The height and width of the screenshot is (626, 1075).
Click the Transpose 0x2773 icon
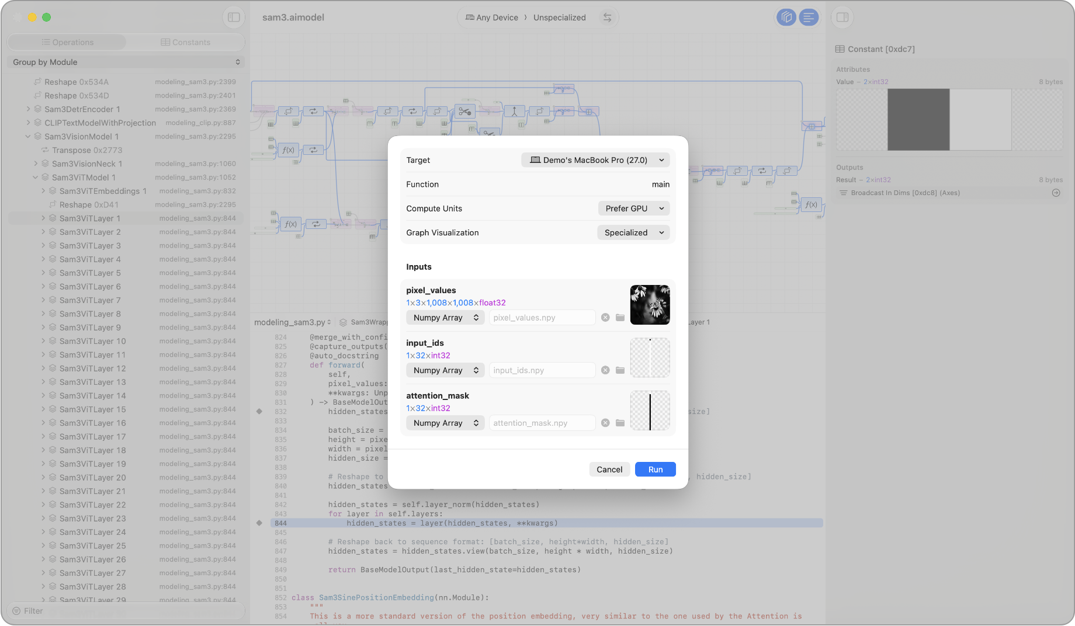(45, 150)
